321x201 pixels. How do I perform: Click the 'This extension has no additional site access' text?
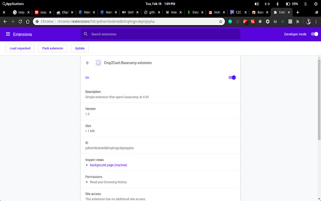coord(115,199)
